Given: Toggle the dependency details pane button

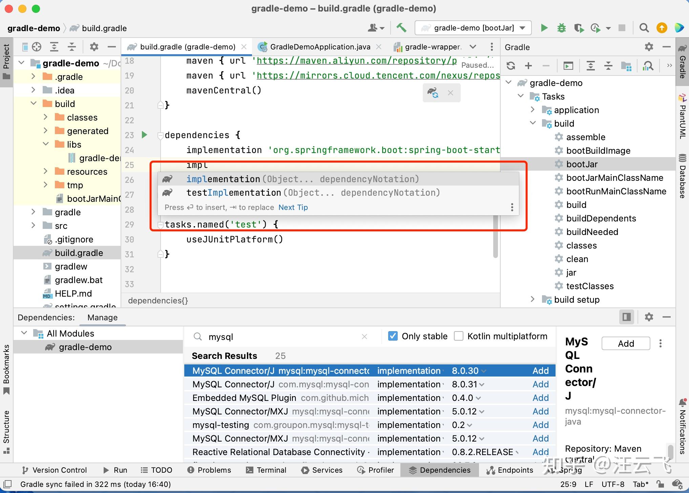Looking at the screenshot, I should [626, 317].
